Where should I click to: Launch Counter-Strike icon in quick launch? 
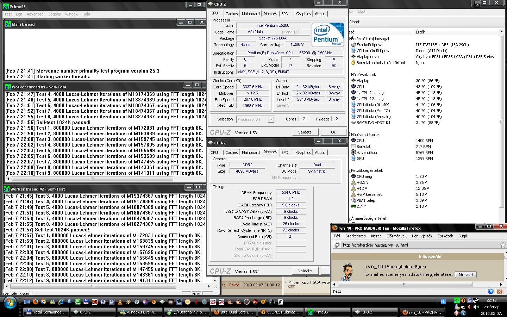pos(280,302)
